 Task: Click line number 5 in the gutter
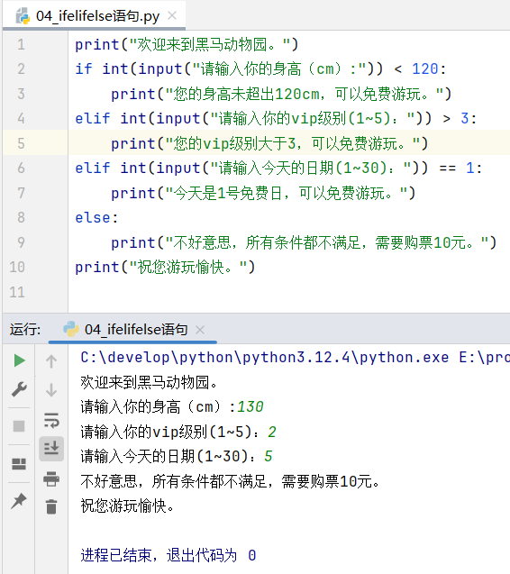[x=22, y=143]
